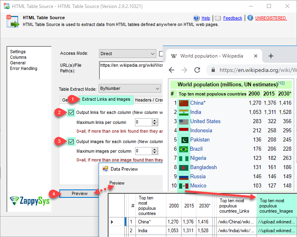Image resolution: width=297 pixels, height=237 pixels.
Task: Click the Maximum links per column field
Action: tap(143, 122)
